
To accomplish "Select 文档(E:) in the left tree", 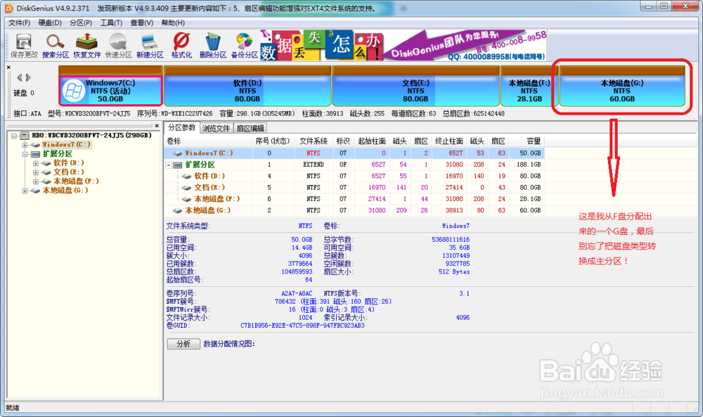I will coord(69,172).
